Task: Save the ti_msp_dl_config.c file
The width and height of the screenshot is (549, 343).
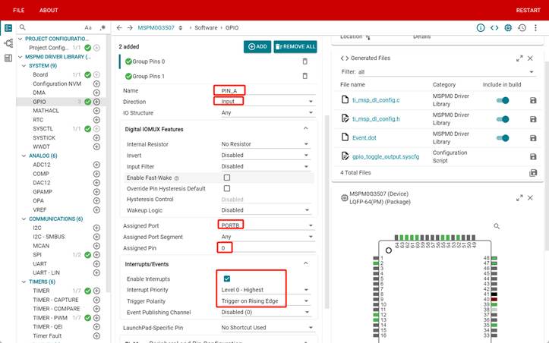Action: tap(533, 100)
